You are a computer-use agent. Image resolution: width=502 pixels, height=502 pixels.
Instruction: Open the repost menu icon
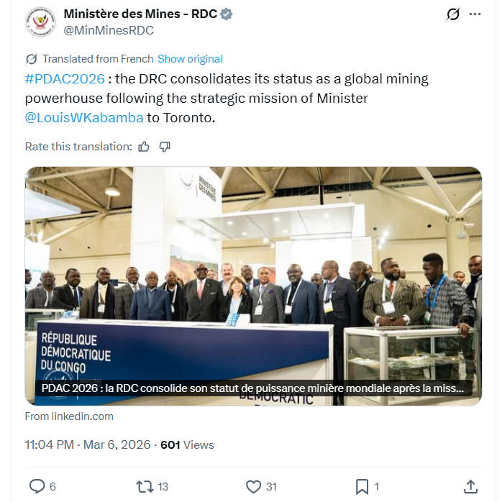(x=145, y=487)
